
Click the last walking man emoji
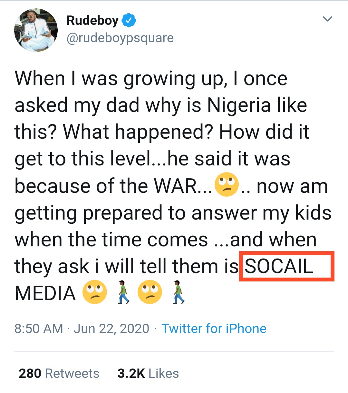[x=178, y=292]
